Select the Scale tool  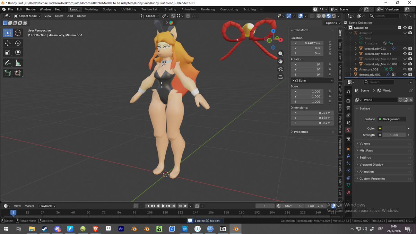coord(8,52)
